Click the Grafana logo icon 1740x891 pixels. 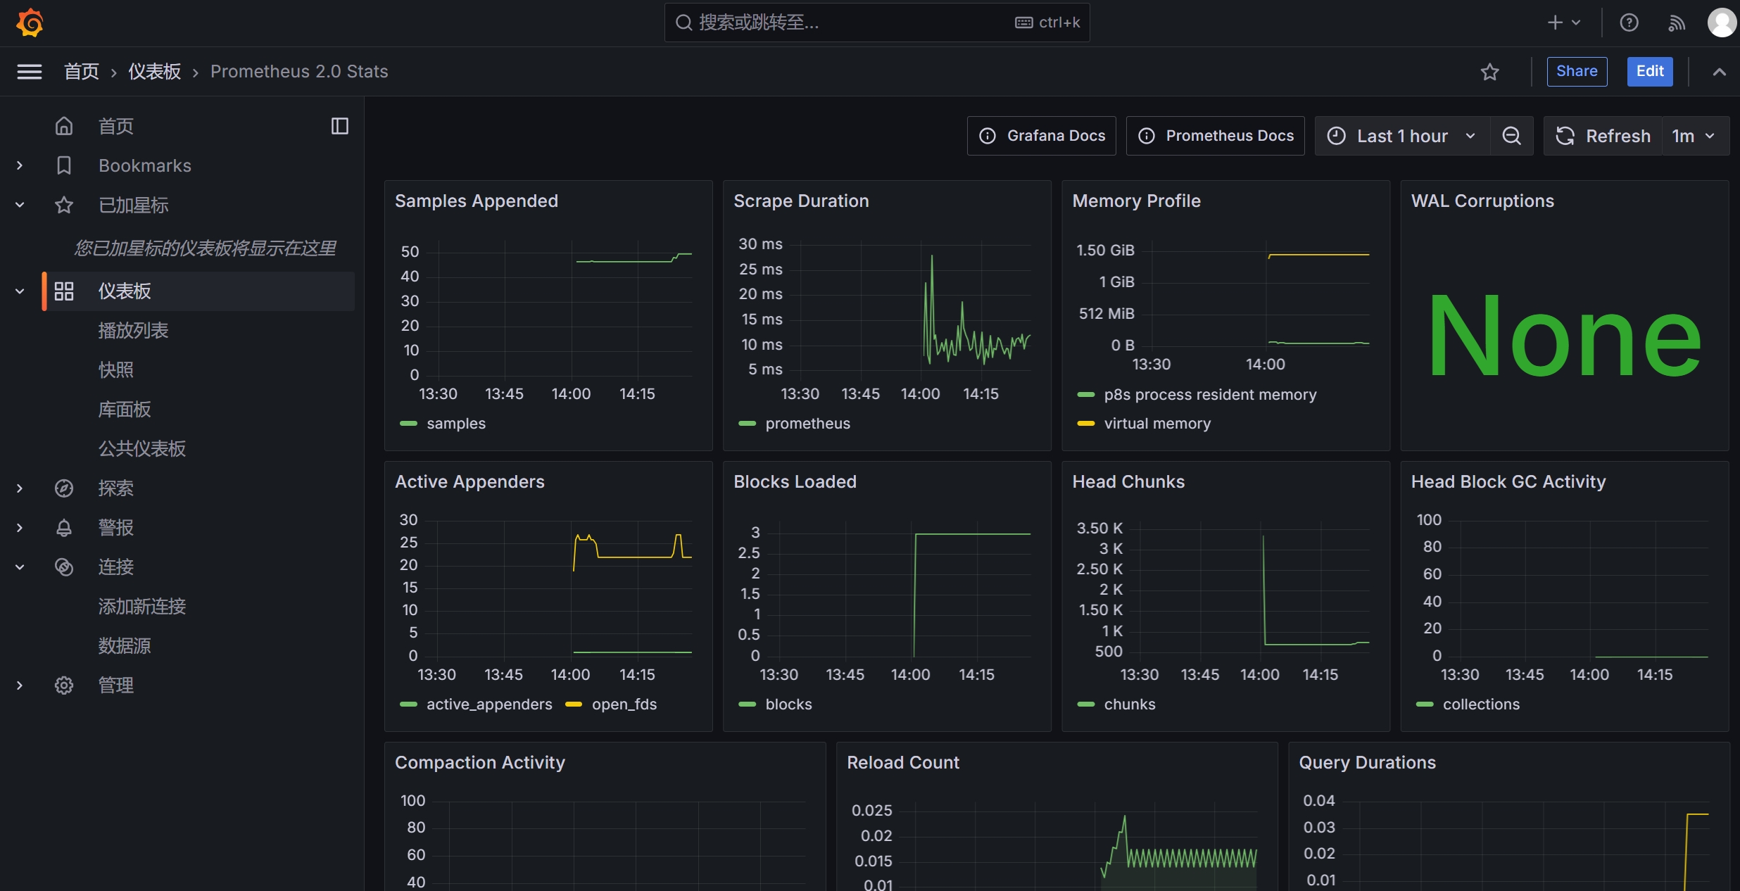click(30, 23)
